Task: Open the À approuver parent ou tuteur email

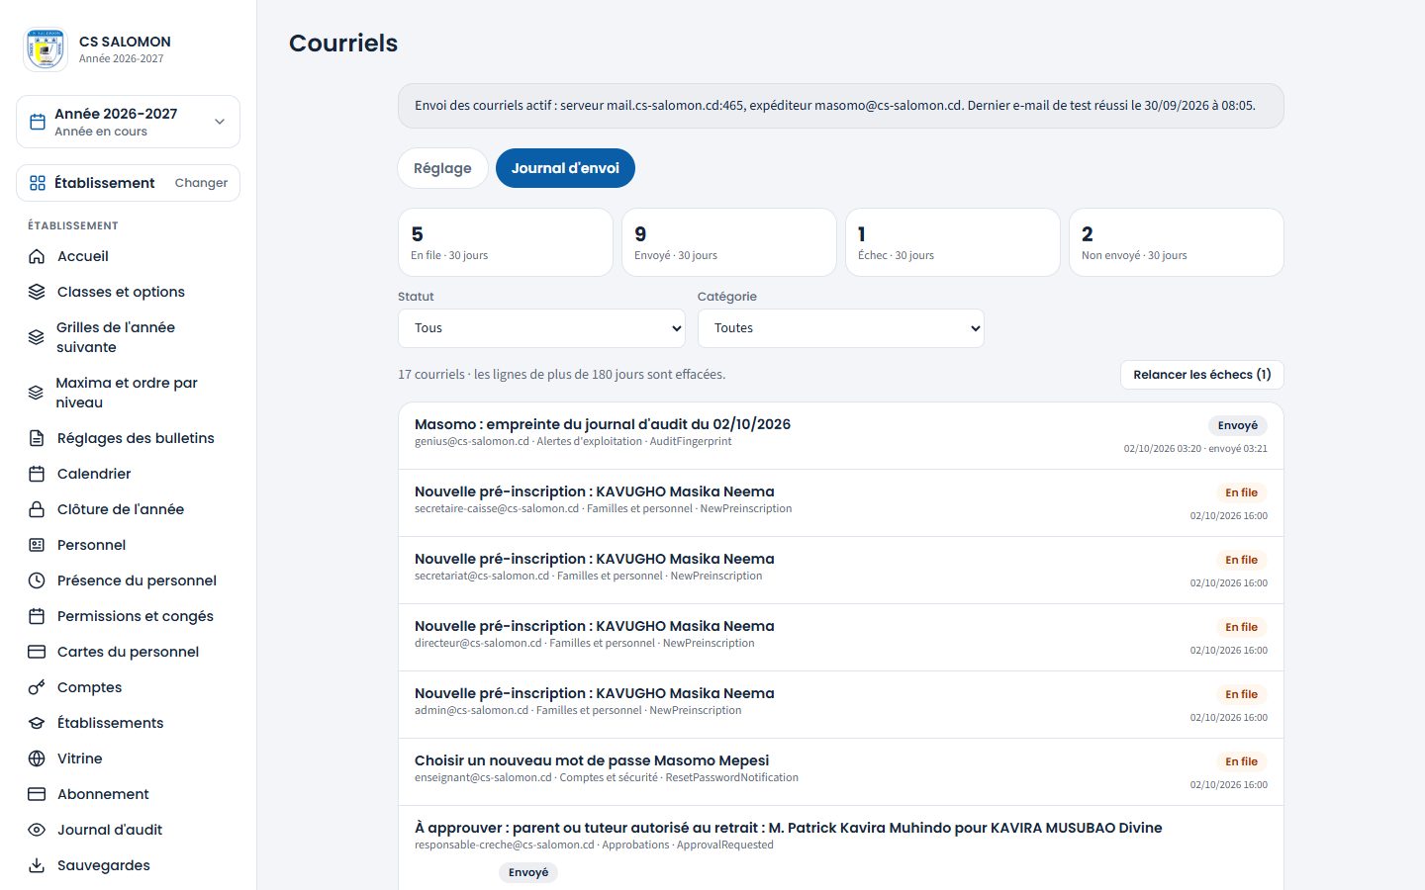Action: pos(841,848)
